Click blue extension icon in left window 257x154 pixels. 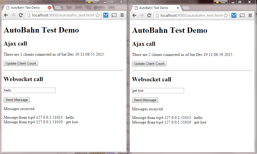[x=106, y=15]
